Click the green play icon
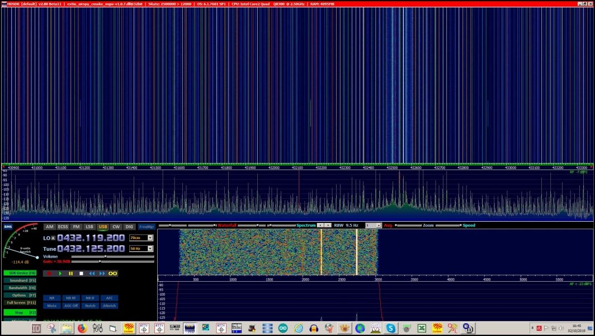Image resolution: width=595 pixels, height=336 pixels. pyautogui.click(x=60, y=273)
